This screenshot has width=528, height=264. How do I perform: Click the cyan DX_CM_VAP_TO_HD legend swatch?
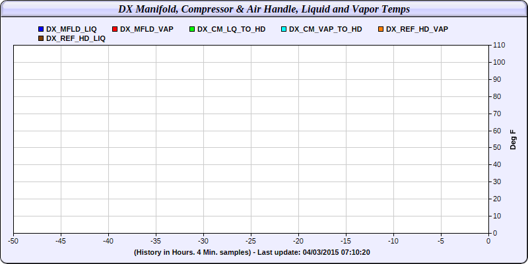click(x=284, y=29)
